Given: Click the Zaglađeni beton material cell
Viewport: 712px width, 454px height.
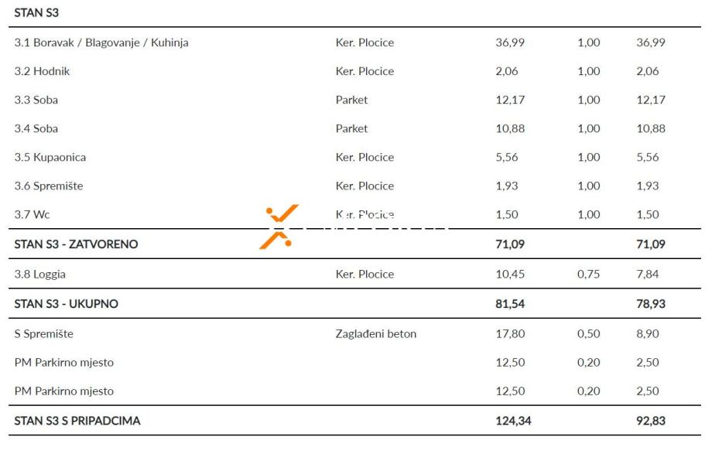Looking at the screenshot, I should 375,334.
